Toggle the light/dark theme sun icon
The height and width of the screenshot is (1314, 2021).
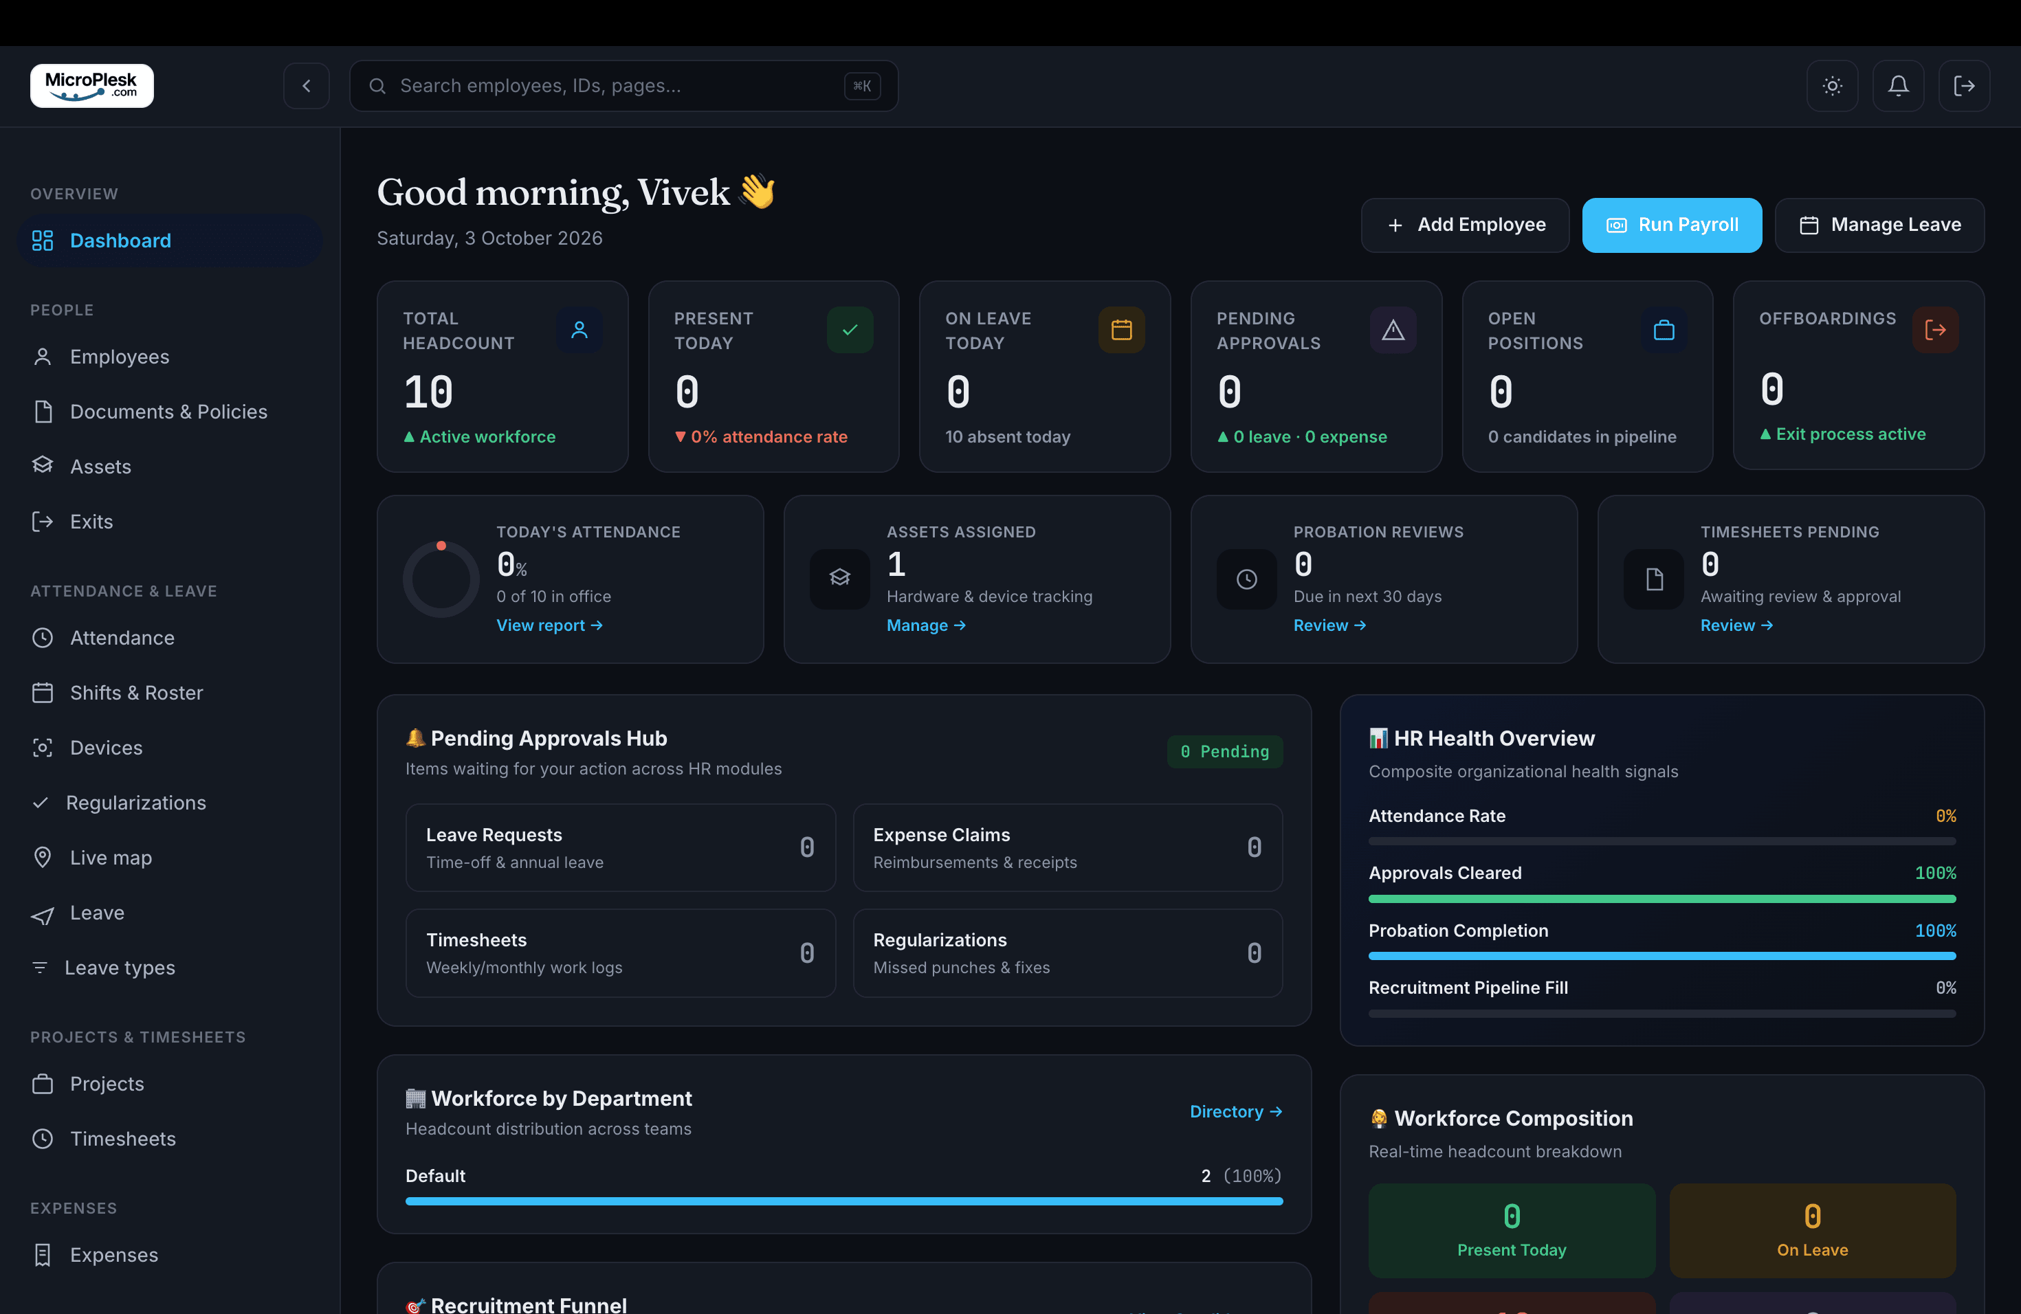point(1833,86)
